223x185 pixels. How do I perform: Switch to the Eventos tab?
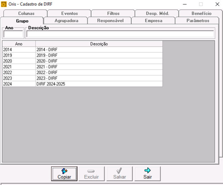pos(70,13)
